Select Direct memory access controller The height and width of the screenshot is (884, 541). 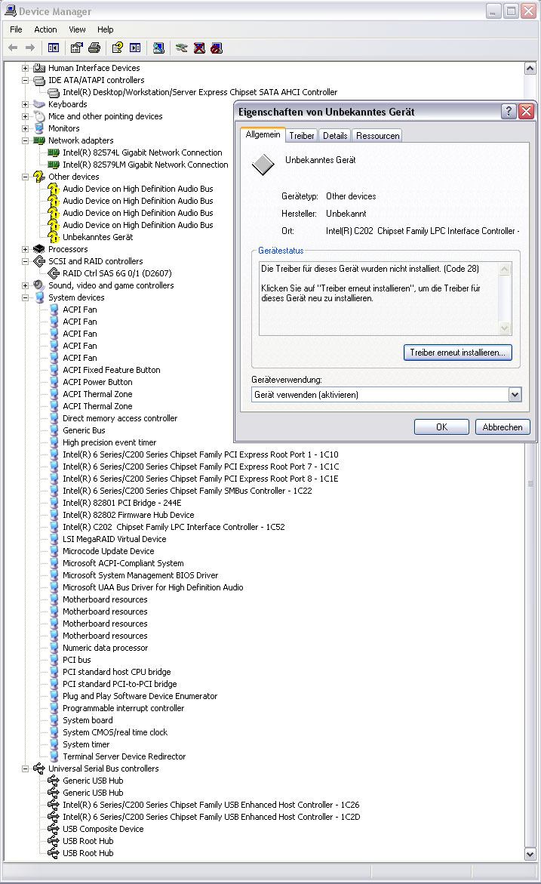(x=120, y=418)
